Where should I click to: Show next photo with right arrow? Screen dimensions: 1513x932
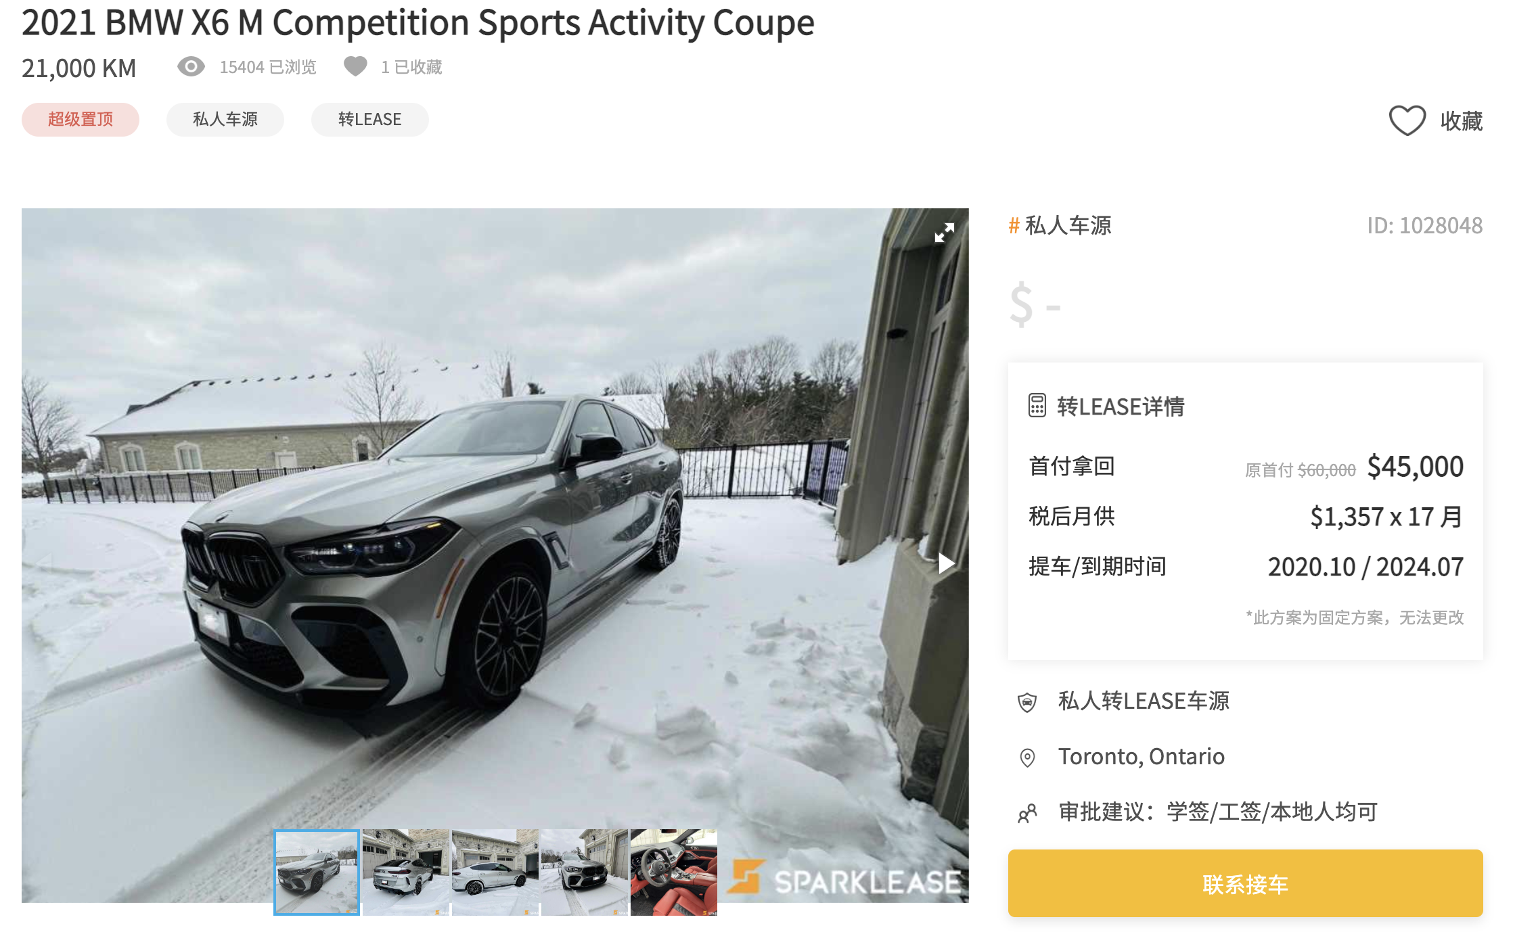tap(946, 563)
